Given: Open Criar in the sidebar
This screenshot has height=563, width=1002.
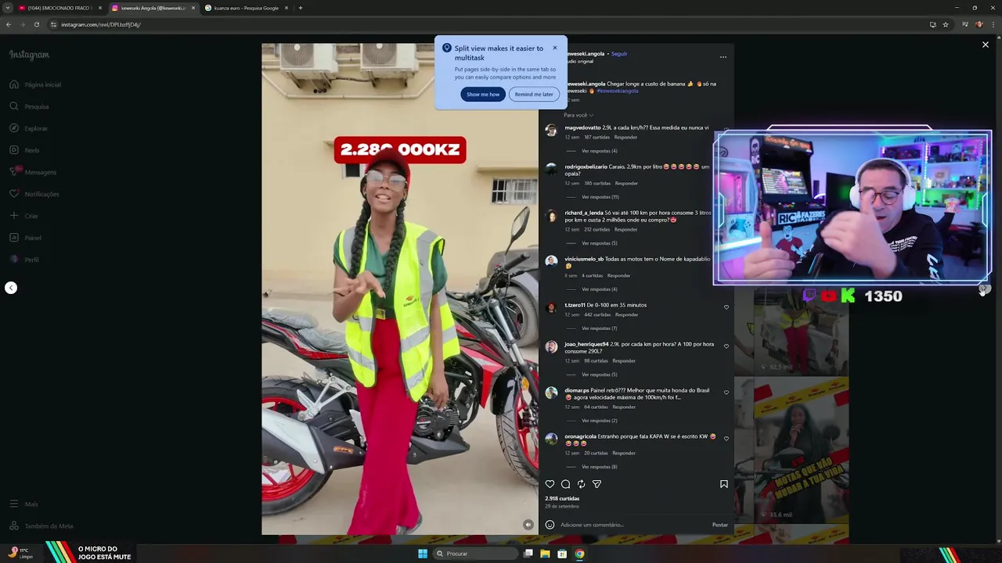Looking at the screenshot, I should click(23, 216).
